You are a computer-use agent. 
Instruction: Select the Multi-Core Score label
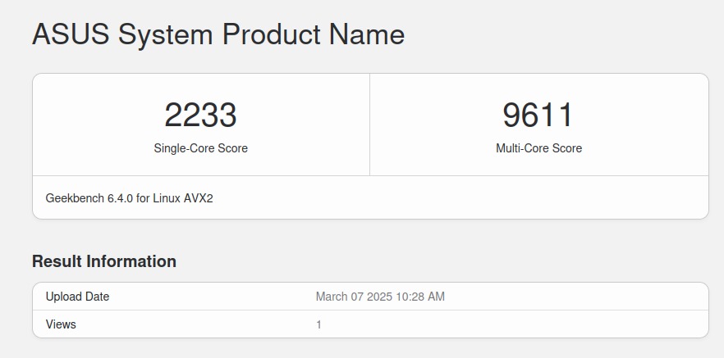(x=538, y=148)
